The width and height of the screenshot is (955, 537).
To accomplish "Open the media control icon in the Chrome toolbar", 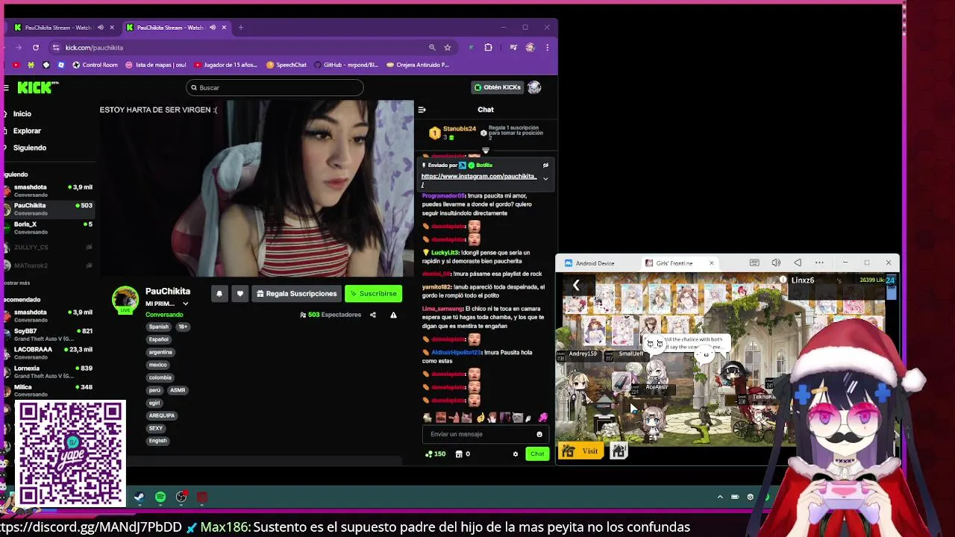I will tap(513, 48).
